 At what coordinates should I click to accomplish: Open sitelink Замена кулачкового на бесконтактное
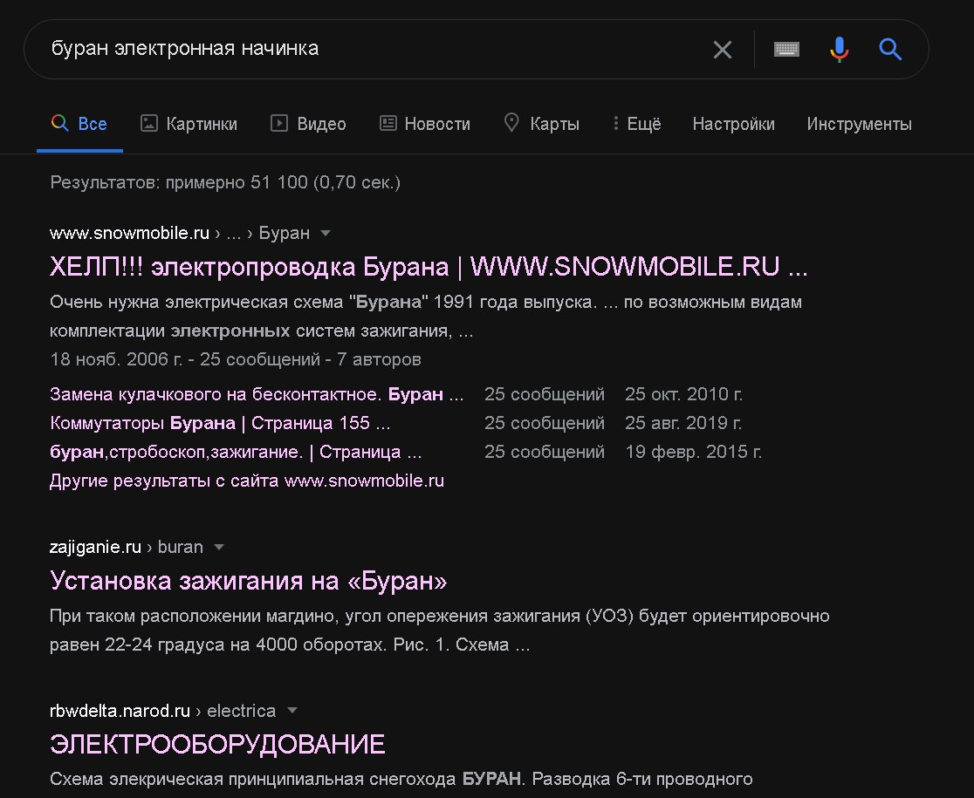257,394
